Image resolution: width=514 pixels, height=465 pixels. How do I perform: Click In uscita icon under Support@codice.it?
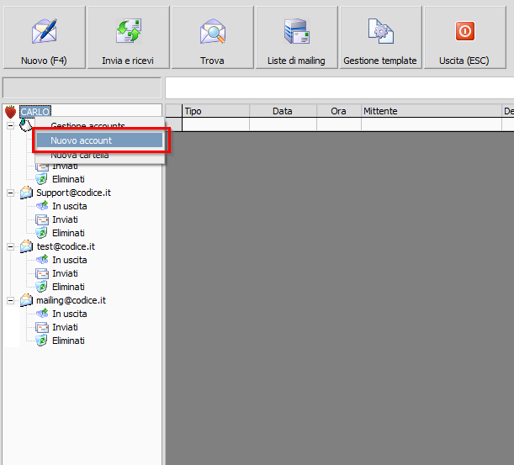pyautogui.click(x=42, y=206)
